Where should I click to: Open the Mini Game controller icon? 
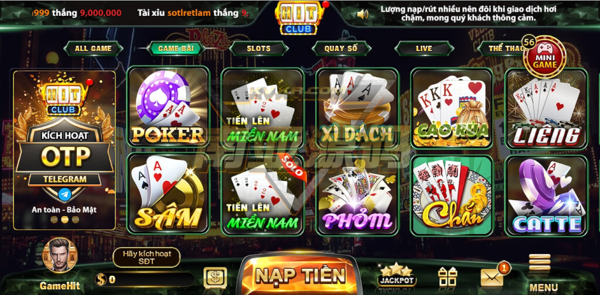click(545, 57)
